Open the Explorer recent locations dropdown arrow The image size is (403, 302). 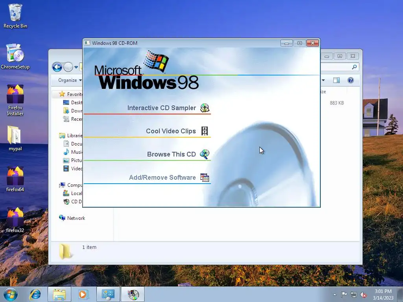pos(76,67)
